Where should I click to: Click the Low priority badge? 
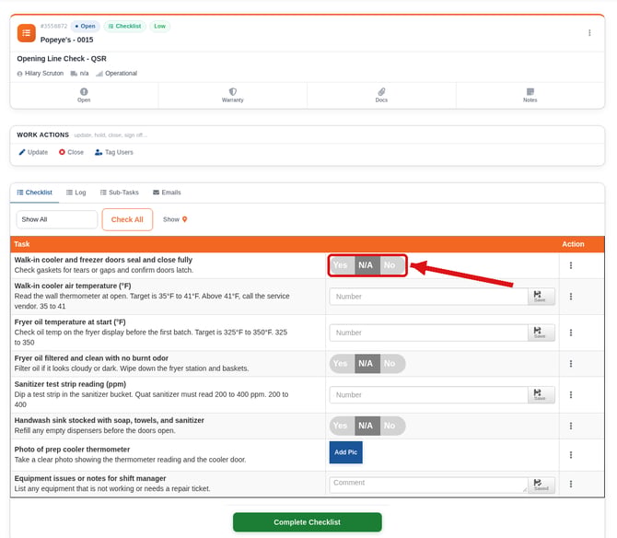click(x=159, y=26)
